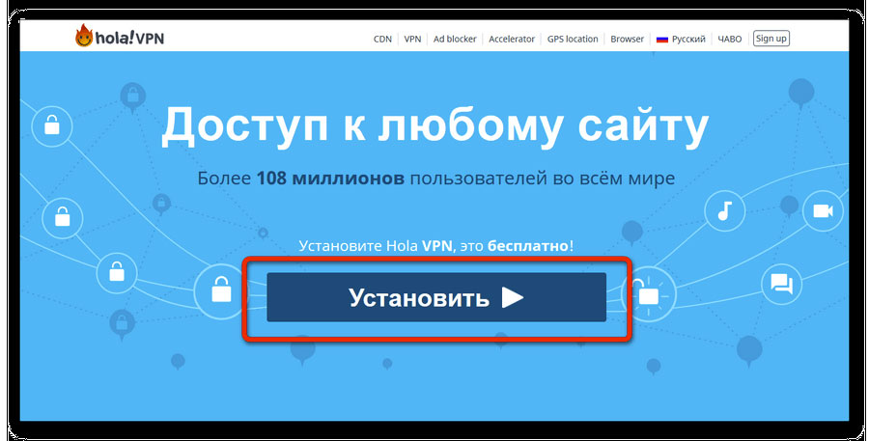Screen dimensions: 869x441
Task: Click the text Установите Hola VPN, это бесплатно
Action: click(x=435, y=245)
